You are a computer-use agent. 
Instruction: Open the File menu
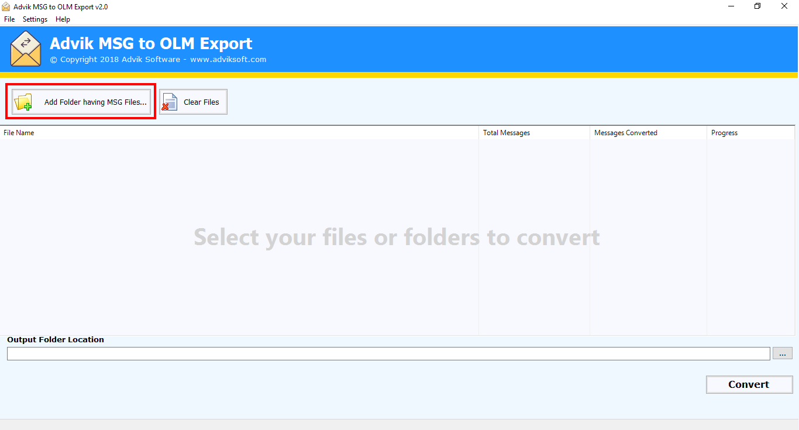(9, 19)
